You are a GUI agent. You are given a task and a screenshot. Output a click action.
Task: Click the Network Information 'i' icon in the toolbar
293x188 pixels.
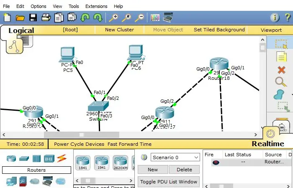click(x=275, y=18)
